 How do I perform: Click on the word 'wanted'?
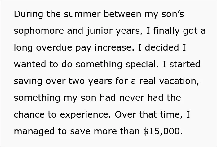(x=30, y=65)
